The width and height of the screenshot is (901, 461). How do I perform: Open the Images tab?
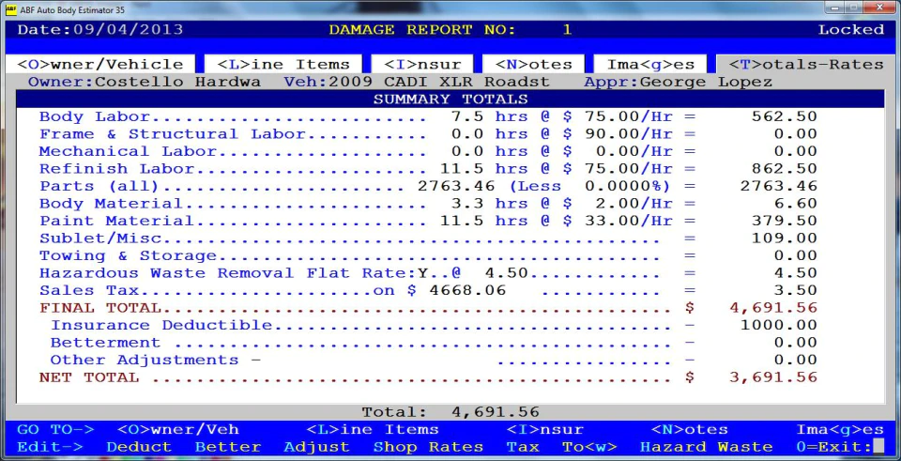point(649,64)
